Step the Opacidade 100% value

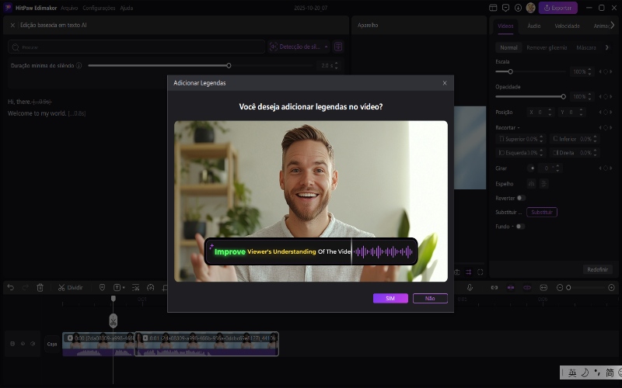589,96
